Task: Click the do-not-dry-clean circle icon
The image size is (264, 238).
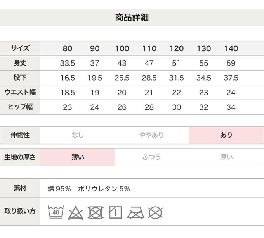Action: 155,212
